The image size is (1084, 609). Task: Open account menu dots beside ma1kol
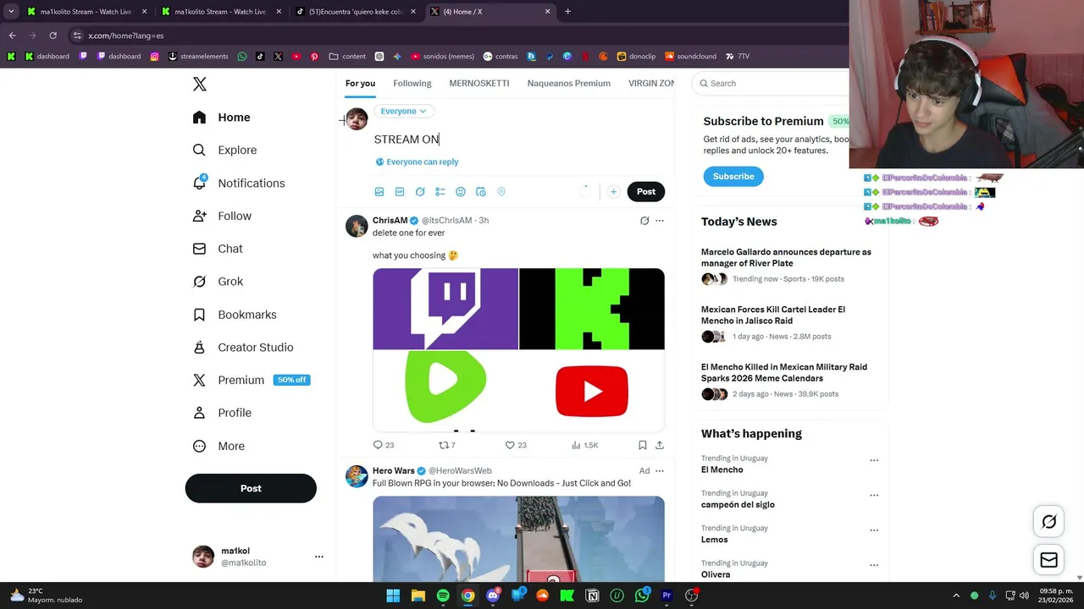point(319,557)
